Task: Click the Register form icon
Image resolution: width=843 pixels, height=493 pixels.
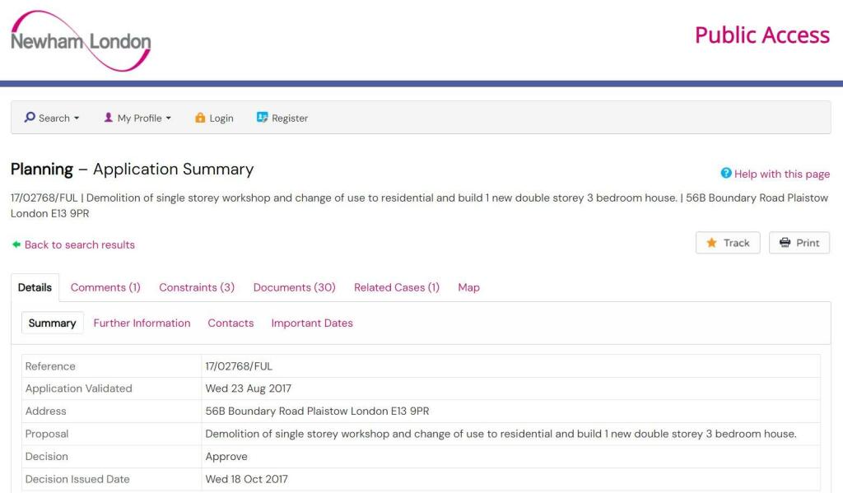Action: pyautogui.click(x=263, y=118)
